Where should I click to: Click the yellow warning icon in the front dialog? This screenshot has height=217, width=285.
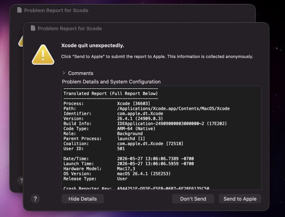coord(43,55)
